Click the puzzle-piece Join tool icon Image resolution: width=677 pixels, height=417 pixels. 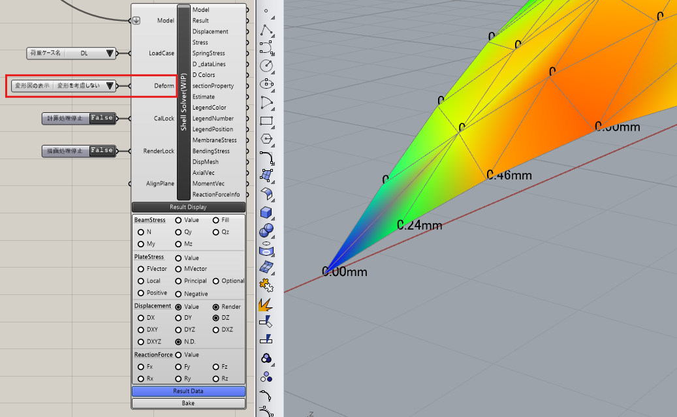[266, 285]
